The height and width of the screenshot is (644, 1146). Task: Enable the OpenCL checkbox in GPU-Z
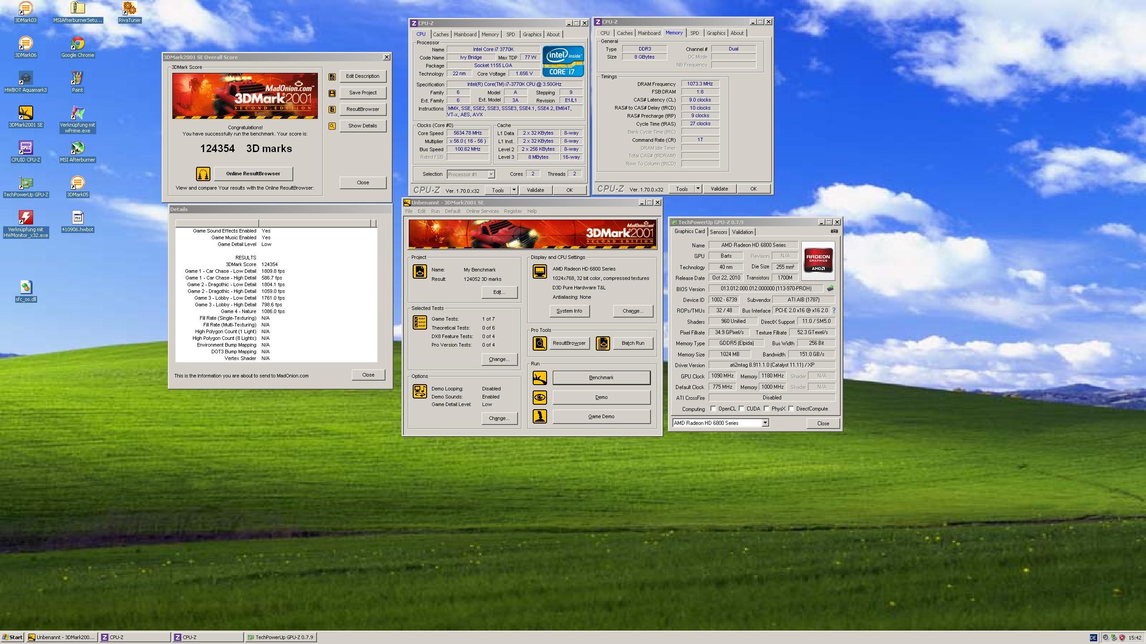point(713,408)
